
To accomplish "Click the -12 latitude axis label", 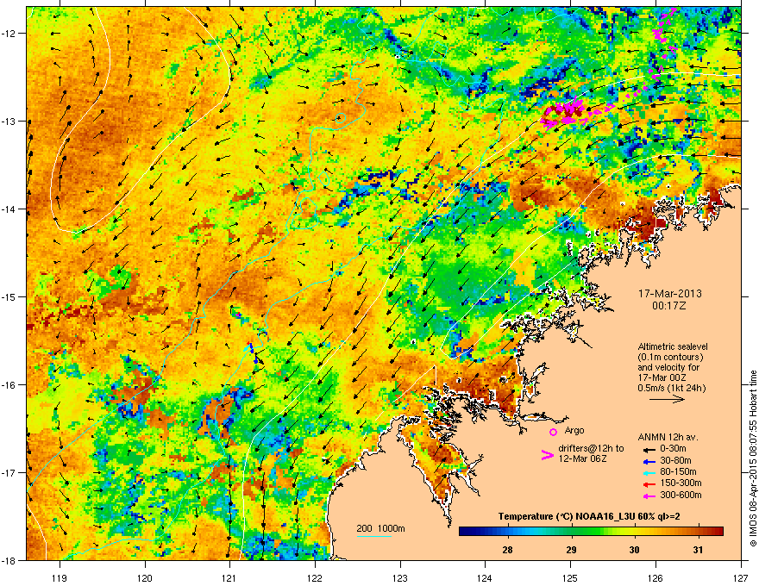I will [9, 34].
